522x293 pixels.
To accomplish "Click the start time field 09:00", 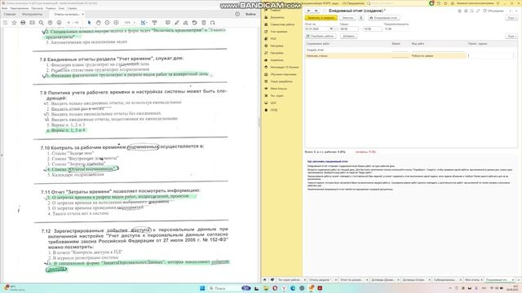I will pyautogui.click(x=348, y=29).
